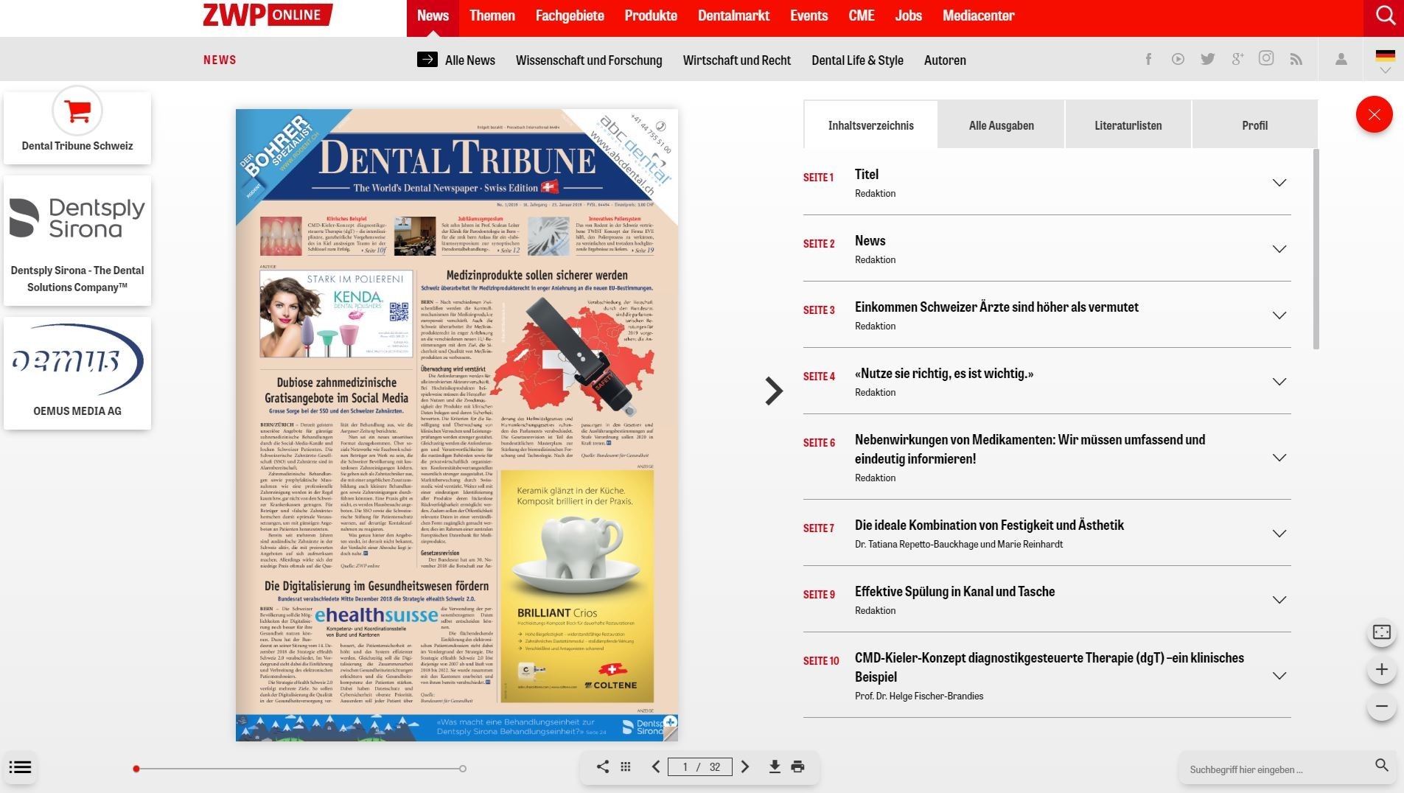This screenshot has width=1404, height=793.
Task: Download the issue with the download icon
Action: [775, 766]
